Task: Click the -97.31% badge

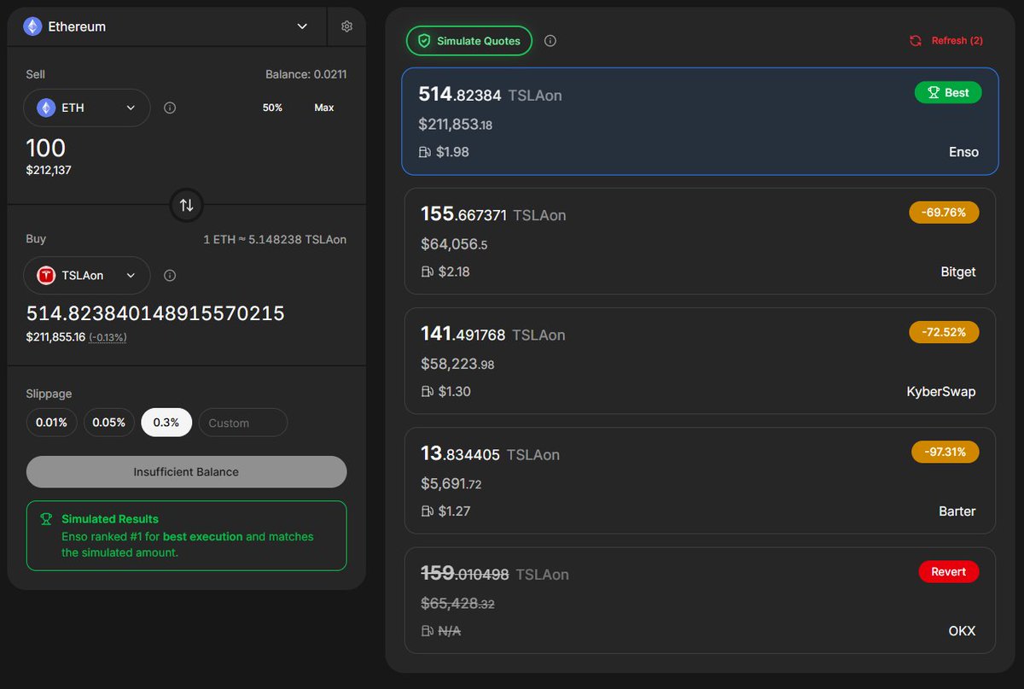Action: pos(945,452)
